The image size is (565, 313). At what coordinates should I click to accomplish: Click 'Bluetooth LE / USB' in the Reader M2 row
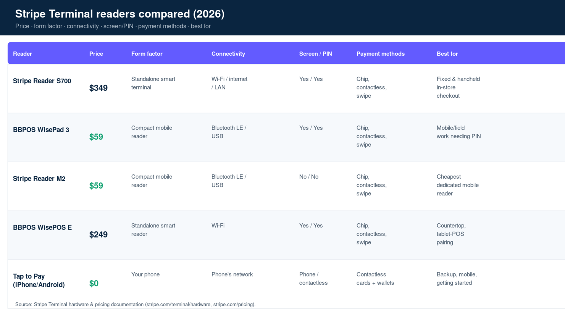[229, 181]
